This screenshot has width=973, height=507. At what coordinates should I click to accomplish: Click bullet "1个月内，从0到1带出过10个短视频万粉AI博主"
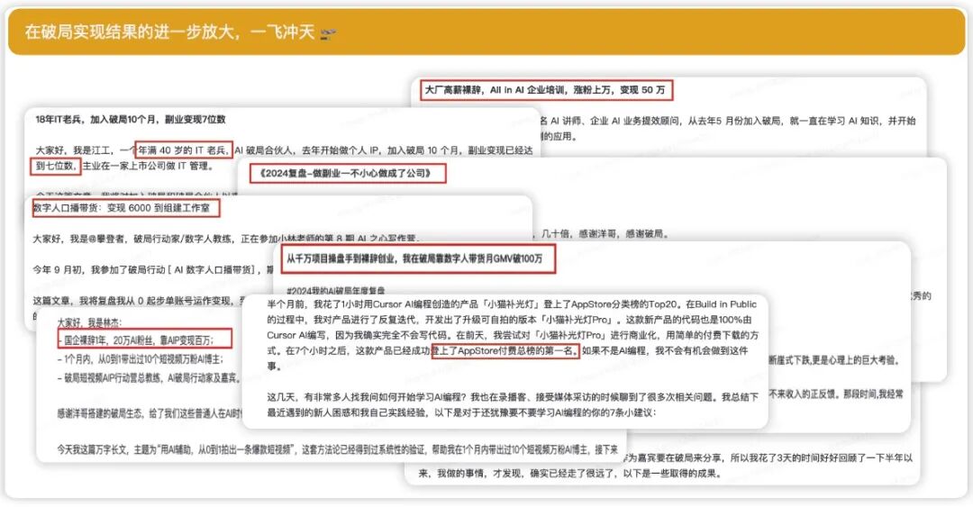click(141, 358)
